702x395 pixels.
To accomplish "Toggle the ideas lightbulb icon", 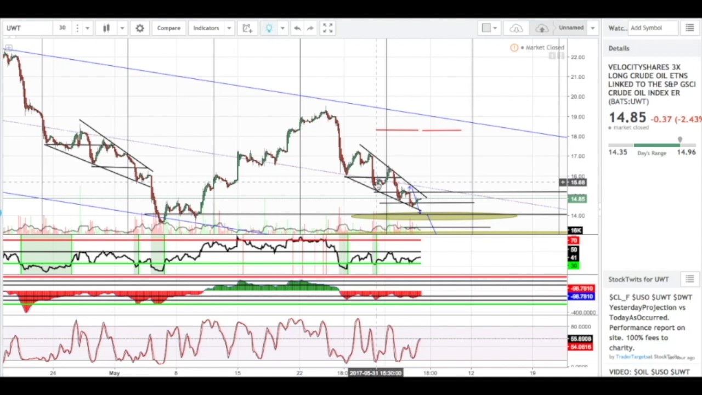I will (269, 28).
